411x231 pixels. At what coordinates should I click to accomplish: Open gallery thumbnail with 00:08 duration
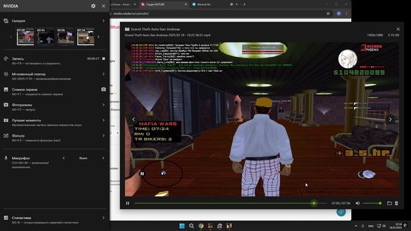[x=25, y=37]
